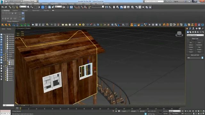Click the object color swatch
This screenshot has height=115, width=205.
pyautogui.click(x=202, y=58)
